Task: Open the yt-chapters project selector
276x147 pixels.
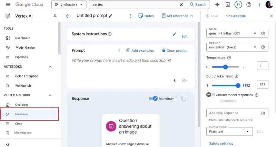Action: pyautogui.click(x=69, y=4)
